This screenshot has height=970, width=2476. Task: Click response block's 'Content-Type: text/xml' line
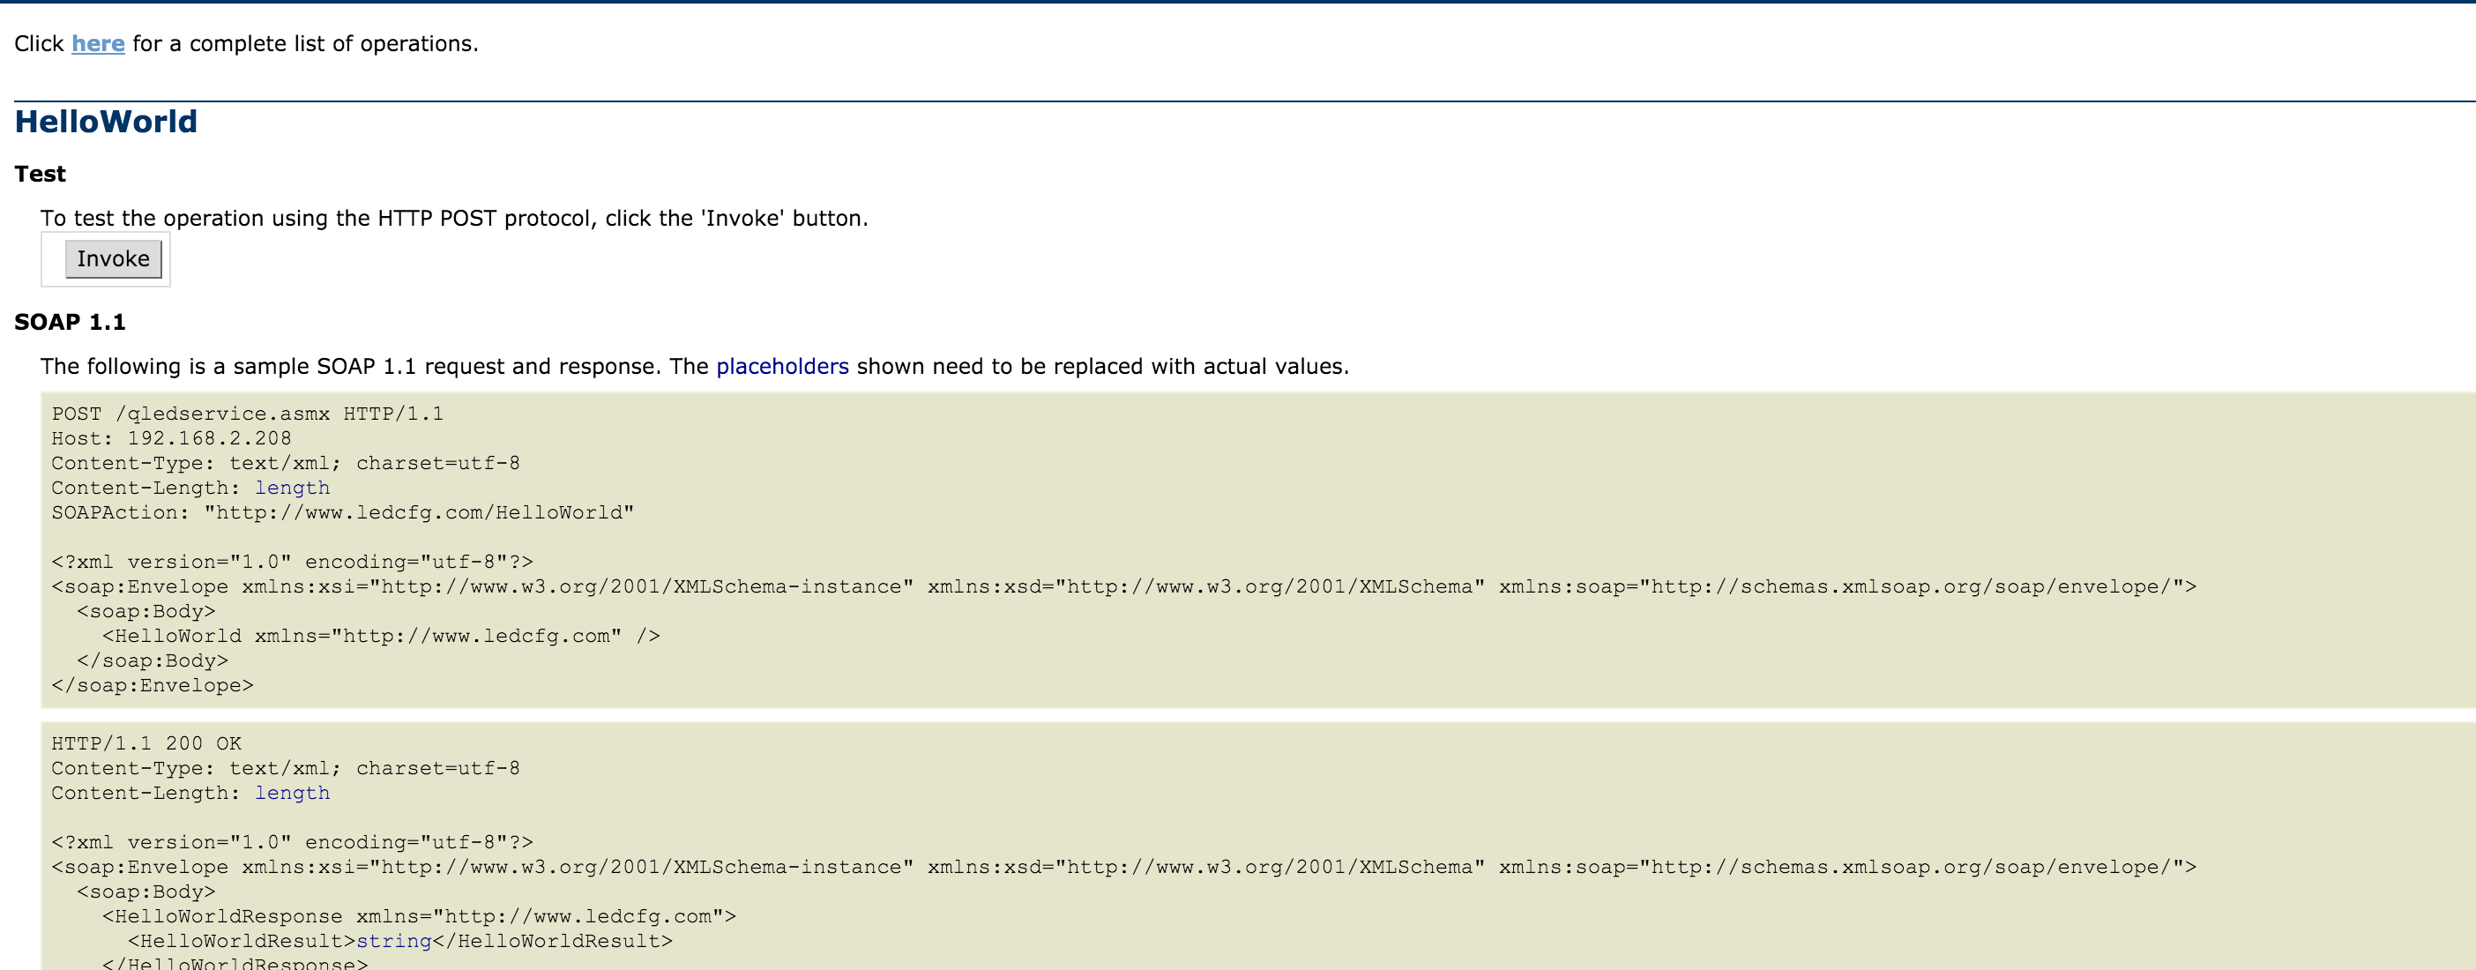(286, 768)
